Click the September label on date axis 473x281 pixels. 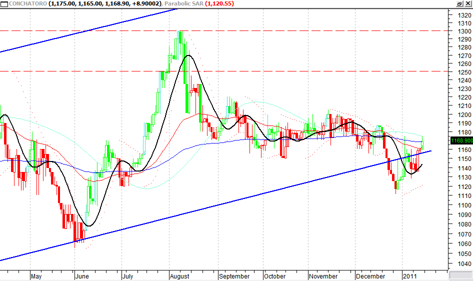point(234,276)
